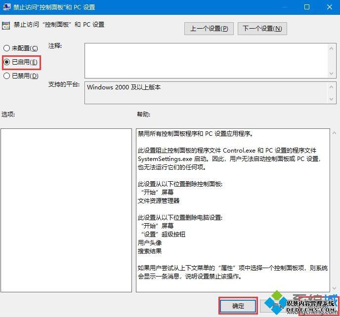Click the help pane scroll up arrow
The image size is (340, 317).
pyautogui.click(x=335, y=133)
